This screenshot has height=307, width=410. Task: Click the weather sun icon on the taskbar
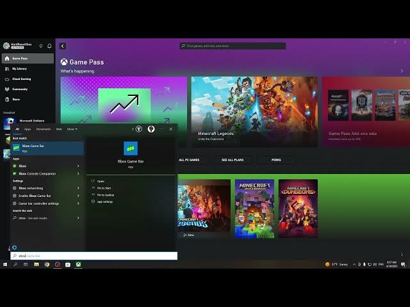tap(327, 264)
